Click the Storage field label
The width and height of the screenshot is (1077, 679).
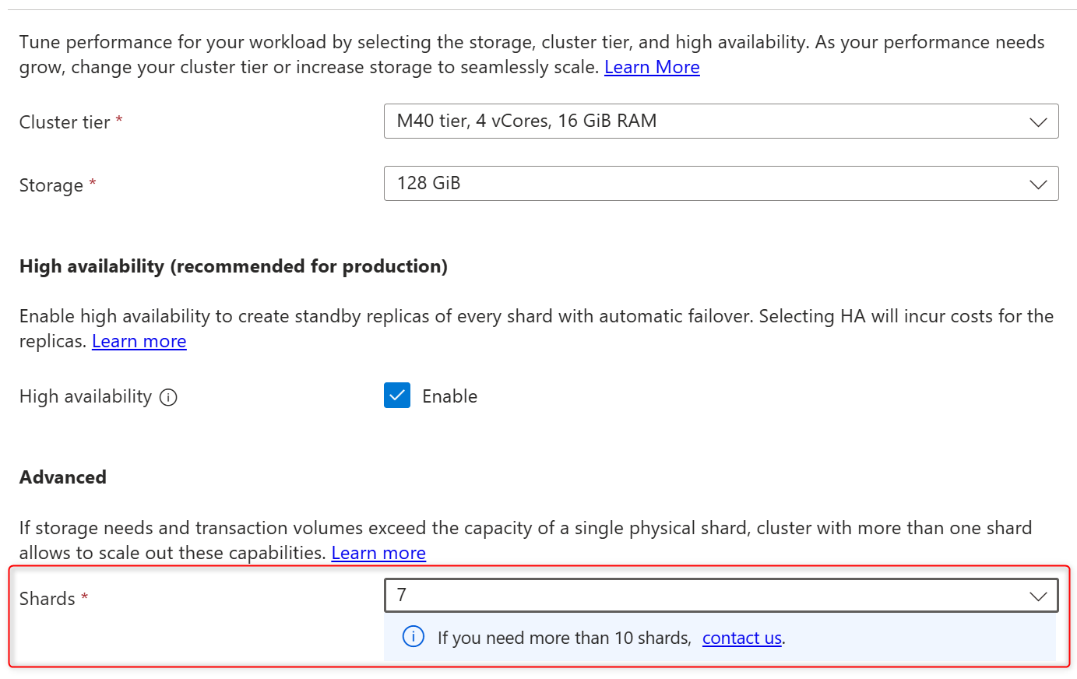(51, 185)
